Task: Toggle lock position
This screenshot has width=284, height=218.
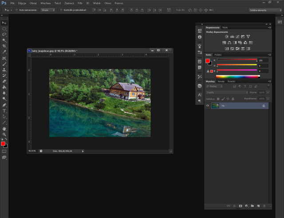Action: 228,99
